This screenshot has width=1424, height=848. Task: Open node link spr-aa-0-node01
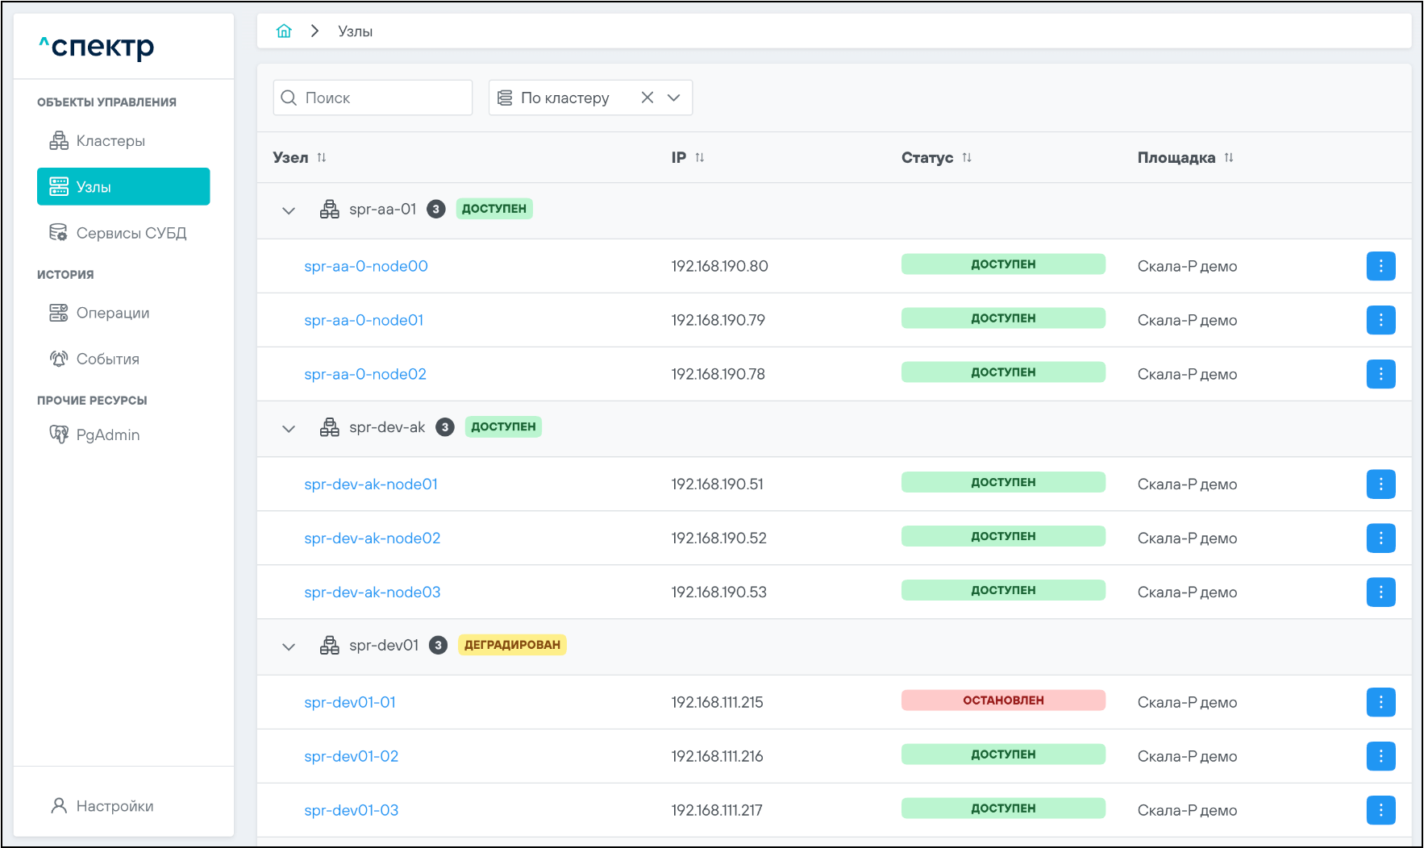coord(364,320)
